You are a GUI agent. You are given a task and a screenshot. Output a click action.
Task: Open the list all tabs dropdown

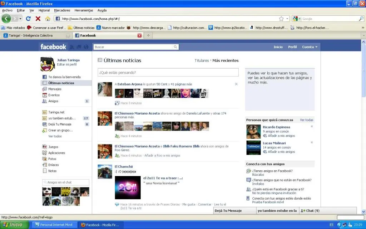[x=363, y=35]
